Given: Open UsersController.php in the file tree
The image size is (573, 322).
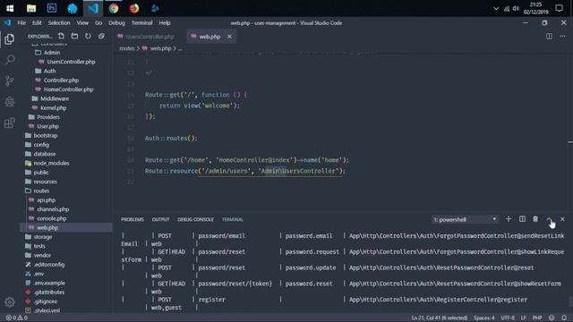Looking at the screenshot, I should [x=71, y=62].
